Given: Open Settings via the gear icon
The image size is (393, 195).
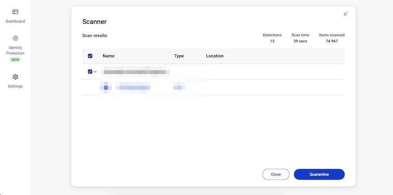Looking at the screenshot, I should pos(15,77).
